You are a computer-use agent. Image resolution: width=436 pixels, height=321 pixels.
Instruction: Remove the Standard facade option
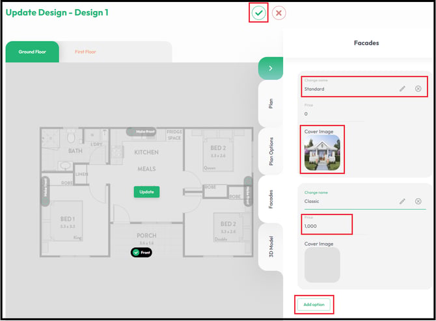click(x=418, y=88)
